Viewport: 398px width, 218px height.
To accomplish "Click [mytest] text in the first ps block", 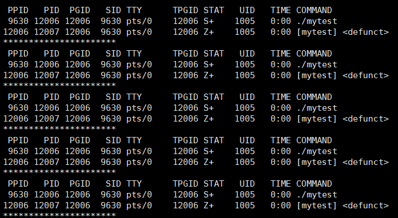I will pos(317,32).
